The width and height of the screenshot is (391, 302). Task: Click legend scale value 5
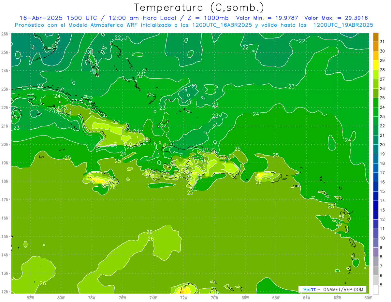pyautogui.click(x=382, y=285)
